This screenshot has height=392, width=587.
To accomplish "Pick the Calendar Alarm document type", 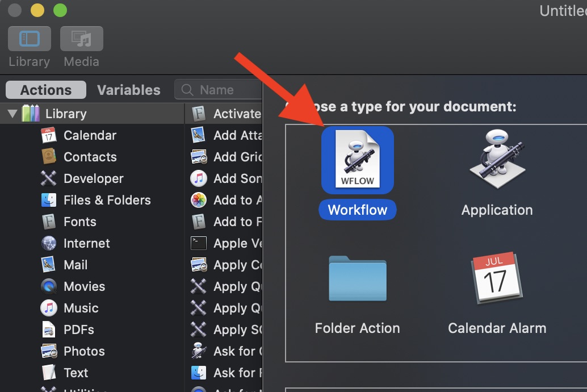I will coord(496,279).
